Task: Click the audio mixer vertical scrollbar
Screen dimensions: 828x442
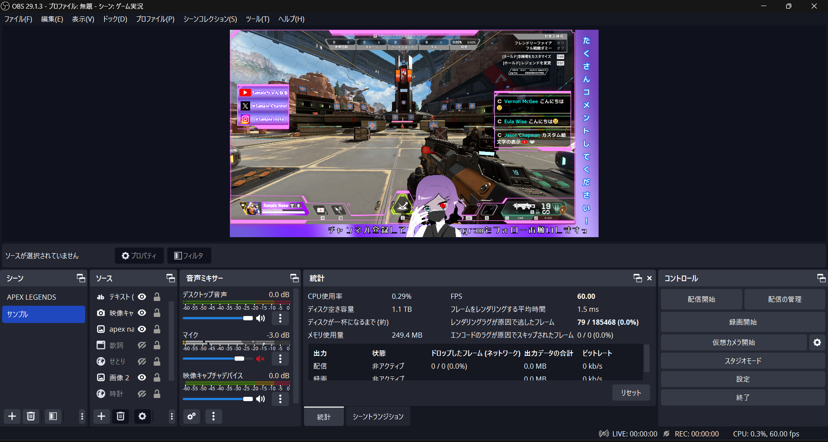Action: tap(296, 346)
